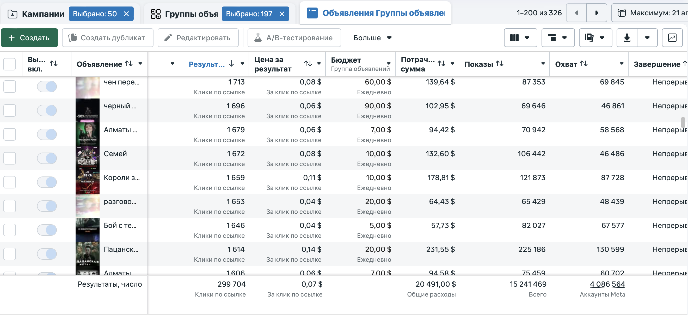Toggle off the Семей ad switch
Viewport: 688px width, 315px height.
coord(47,158)
